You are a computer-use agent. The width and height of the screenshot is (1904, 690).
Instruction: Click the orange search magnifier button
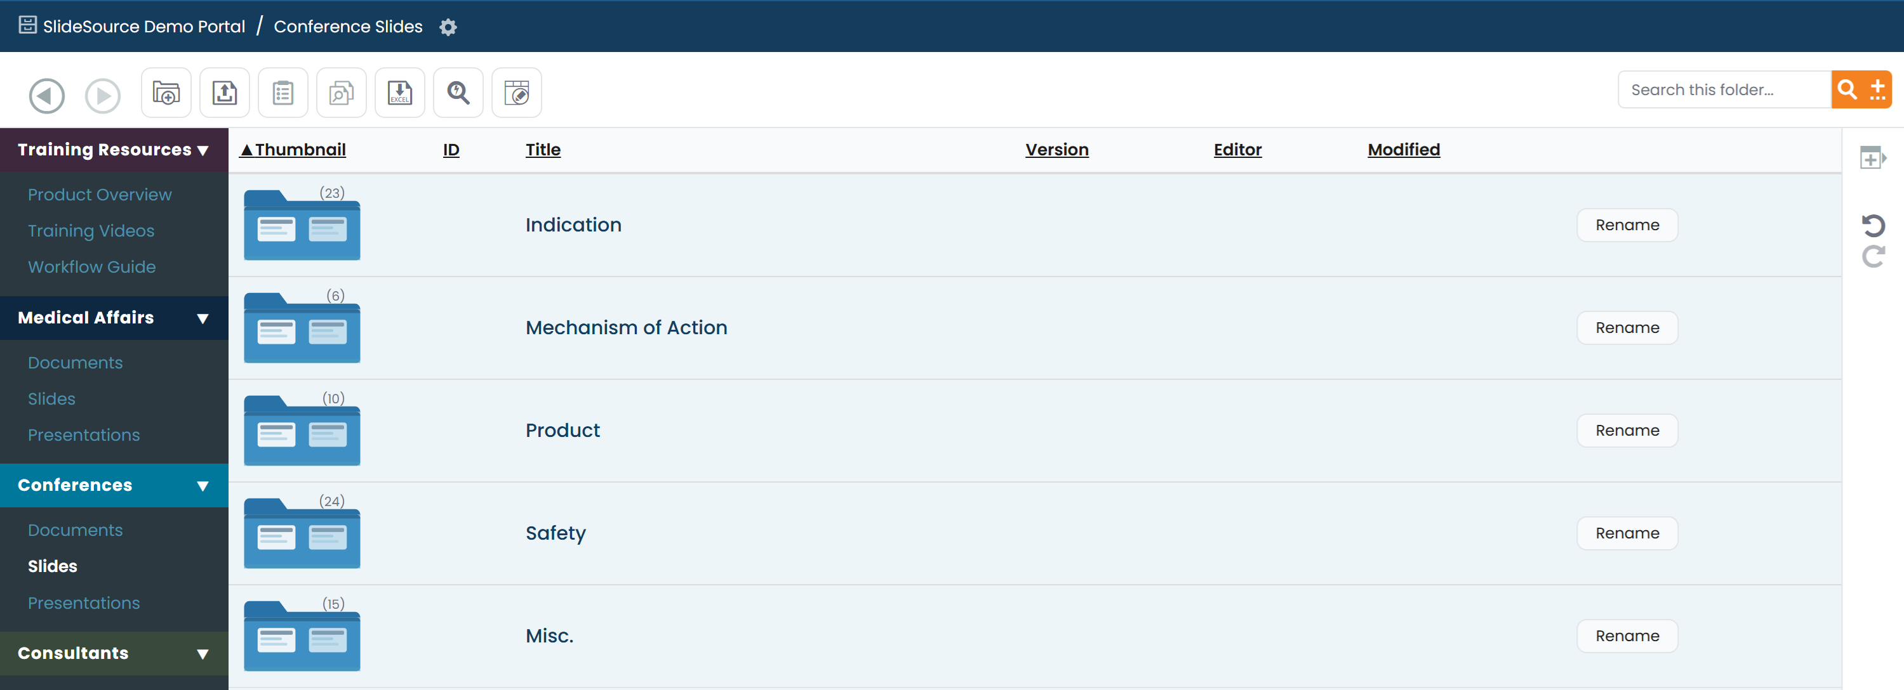(x=1847, y=90)
